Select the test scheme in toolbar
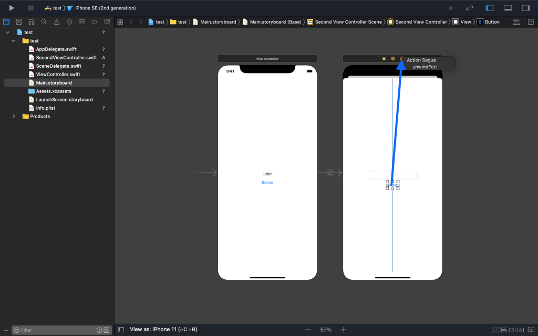538x336 pixels. [53, 8]
